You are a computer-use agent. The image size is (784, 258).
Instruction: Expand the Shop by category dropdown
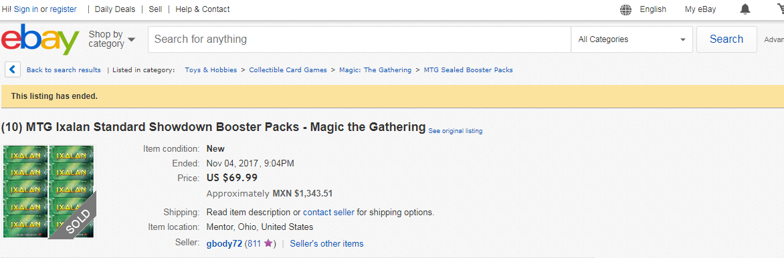click(x=112, y=39)
